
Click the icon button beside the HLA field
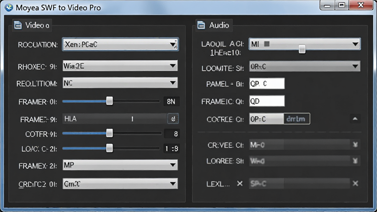point(173,119)
